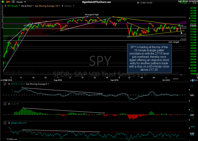198x141 pixels.
Task: Click the move handle before Volume
Action: 62,6
